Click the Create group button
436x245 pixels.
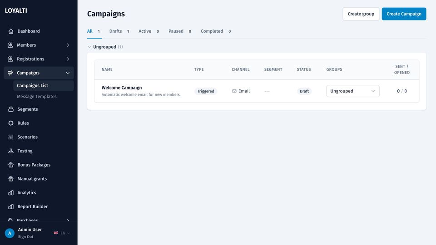(361, 14)
